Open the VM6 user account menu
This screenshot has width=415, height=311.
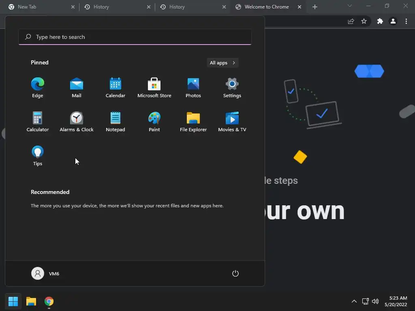point(45,273)
